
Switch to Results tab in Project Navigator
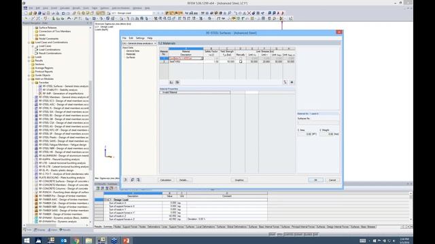(65, 230)
